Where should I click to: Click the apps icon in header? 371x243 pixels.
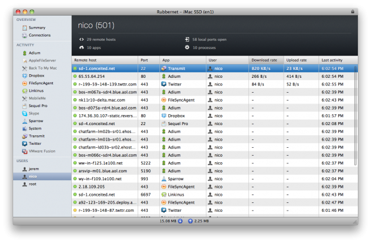pyautogui.click(x=81, y=47)
